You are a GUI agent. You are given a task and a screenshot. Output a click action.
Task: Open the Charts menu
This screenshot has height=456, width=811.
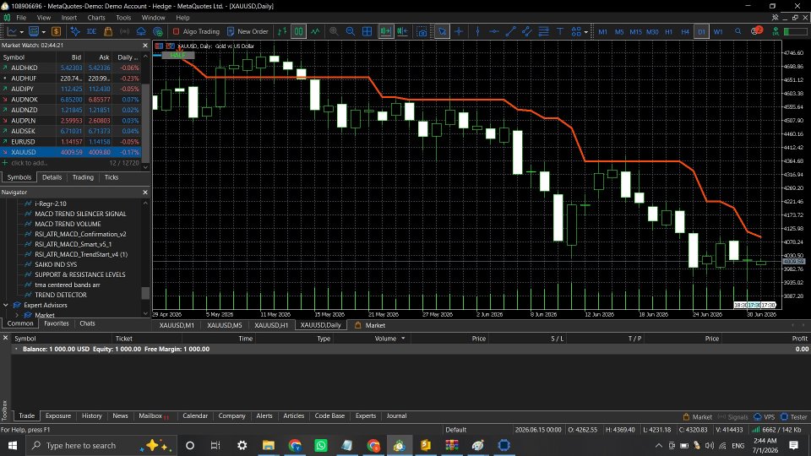96,18
